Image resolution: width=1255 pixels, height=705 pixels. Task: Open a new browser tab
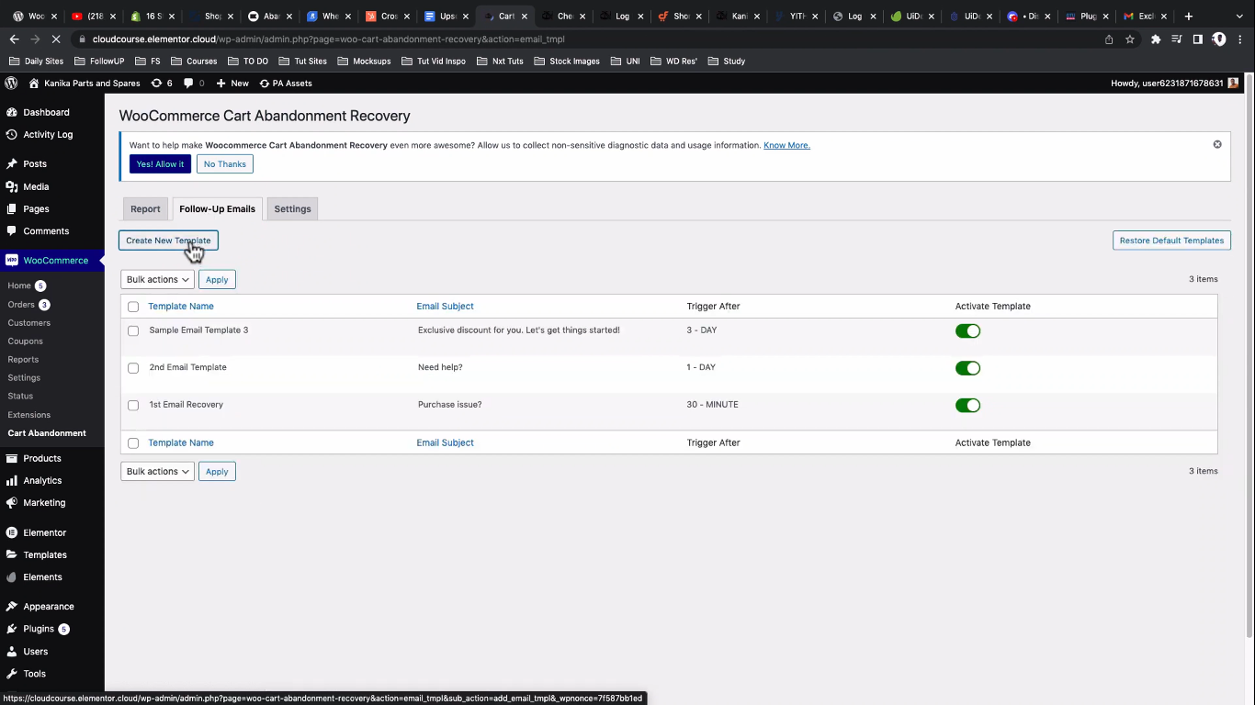pyautogui.click(x=1188, y=16)
